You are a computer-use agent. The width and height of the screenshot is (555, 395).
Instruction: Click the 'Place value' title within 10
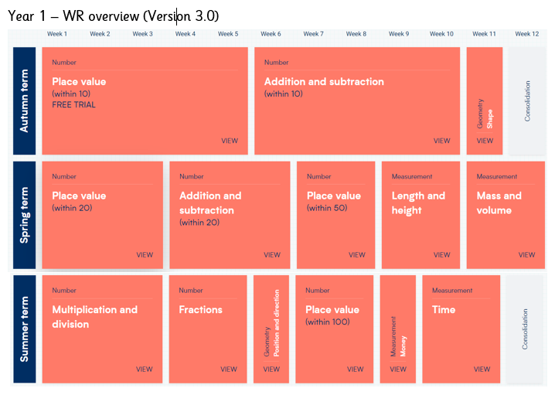click(x=79, y=82)
